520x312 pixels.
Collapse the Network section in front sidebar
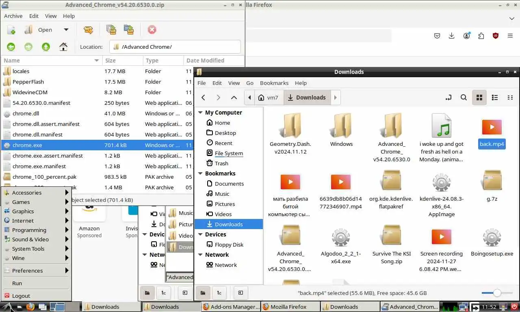(x=200, y=255)
